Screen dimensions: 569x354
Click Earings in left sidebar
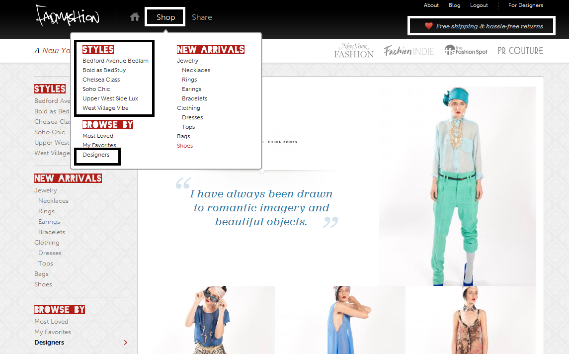coord(49,222)
